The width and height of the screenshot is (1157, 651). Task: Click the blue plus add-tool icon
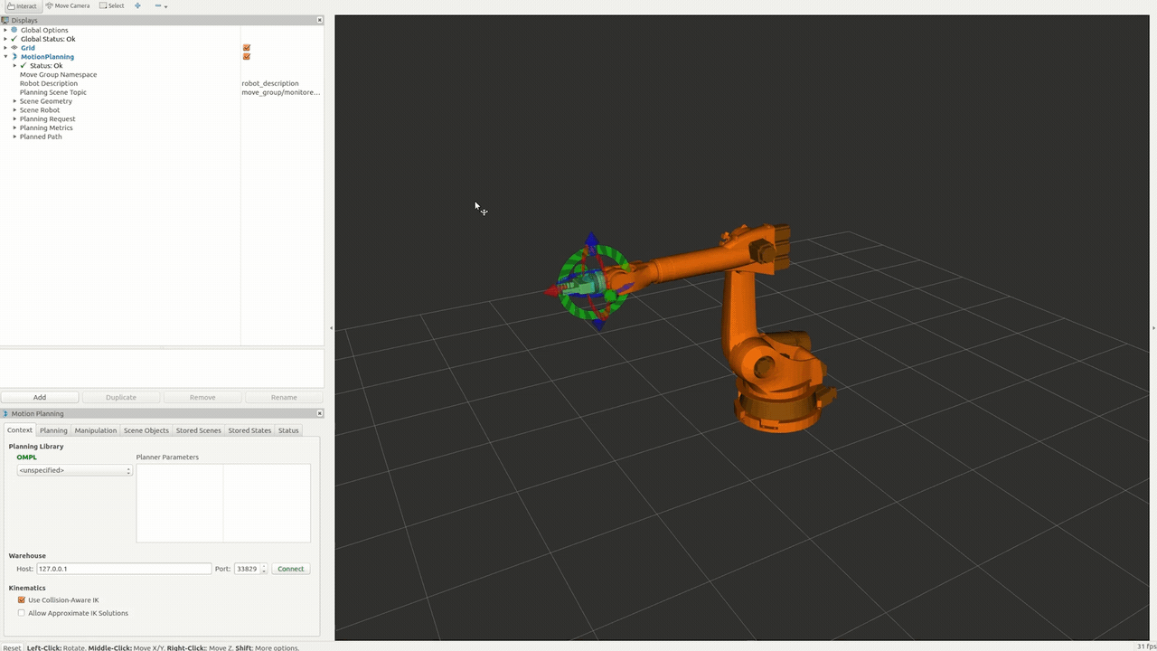(137, 5)
